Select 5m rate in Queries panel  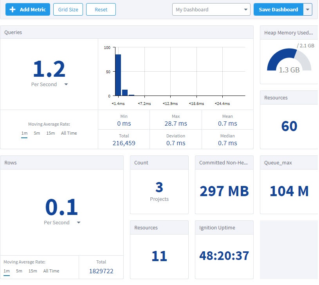click(37, 133)
